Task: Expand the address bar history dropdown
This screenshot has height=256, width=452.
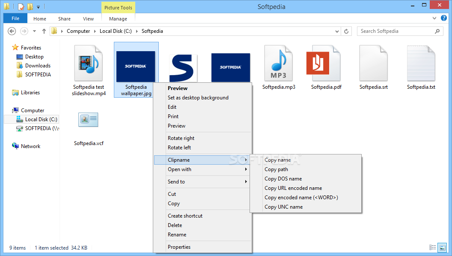Action: pyautogui.click(x=337, y=31)
